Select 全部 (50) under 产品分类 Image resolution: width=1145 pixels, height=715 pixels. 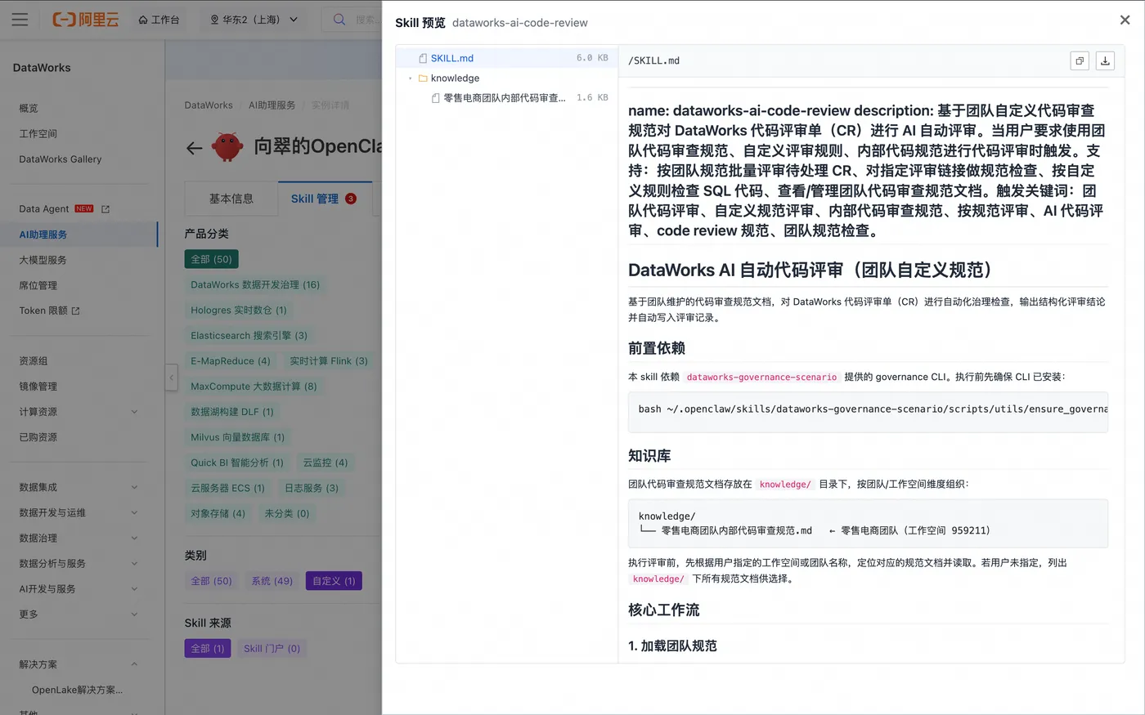(x=211, y=259)
